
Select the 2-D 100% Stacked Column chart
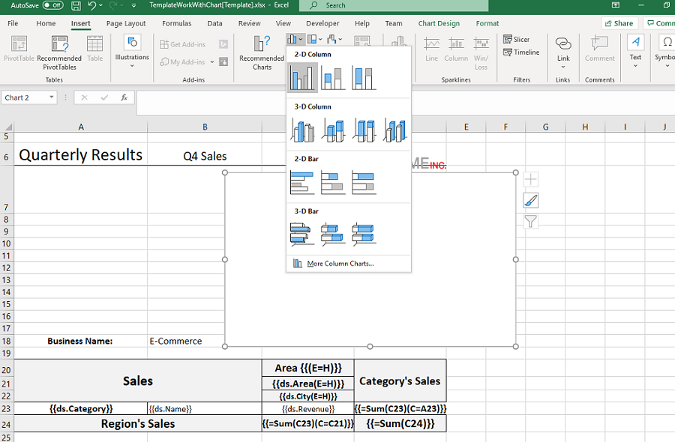364,78
